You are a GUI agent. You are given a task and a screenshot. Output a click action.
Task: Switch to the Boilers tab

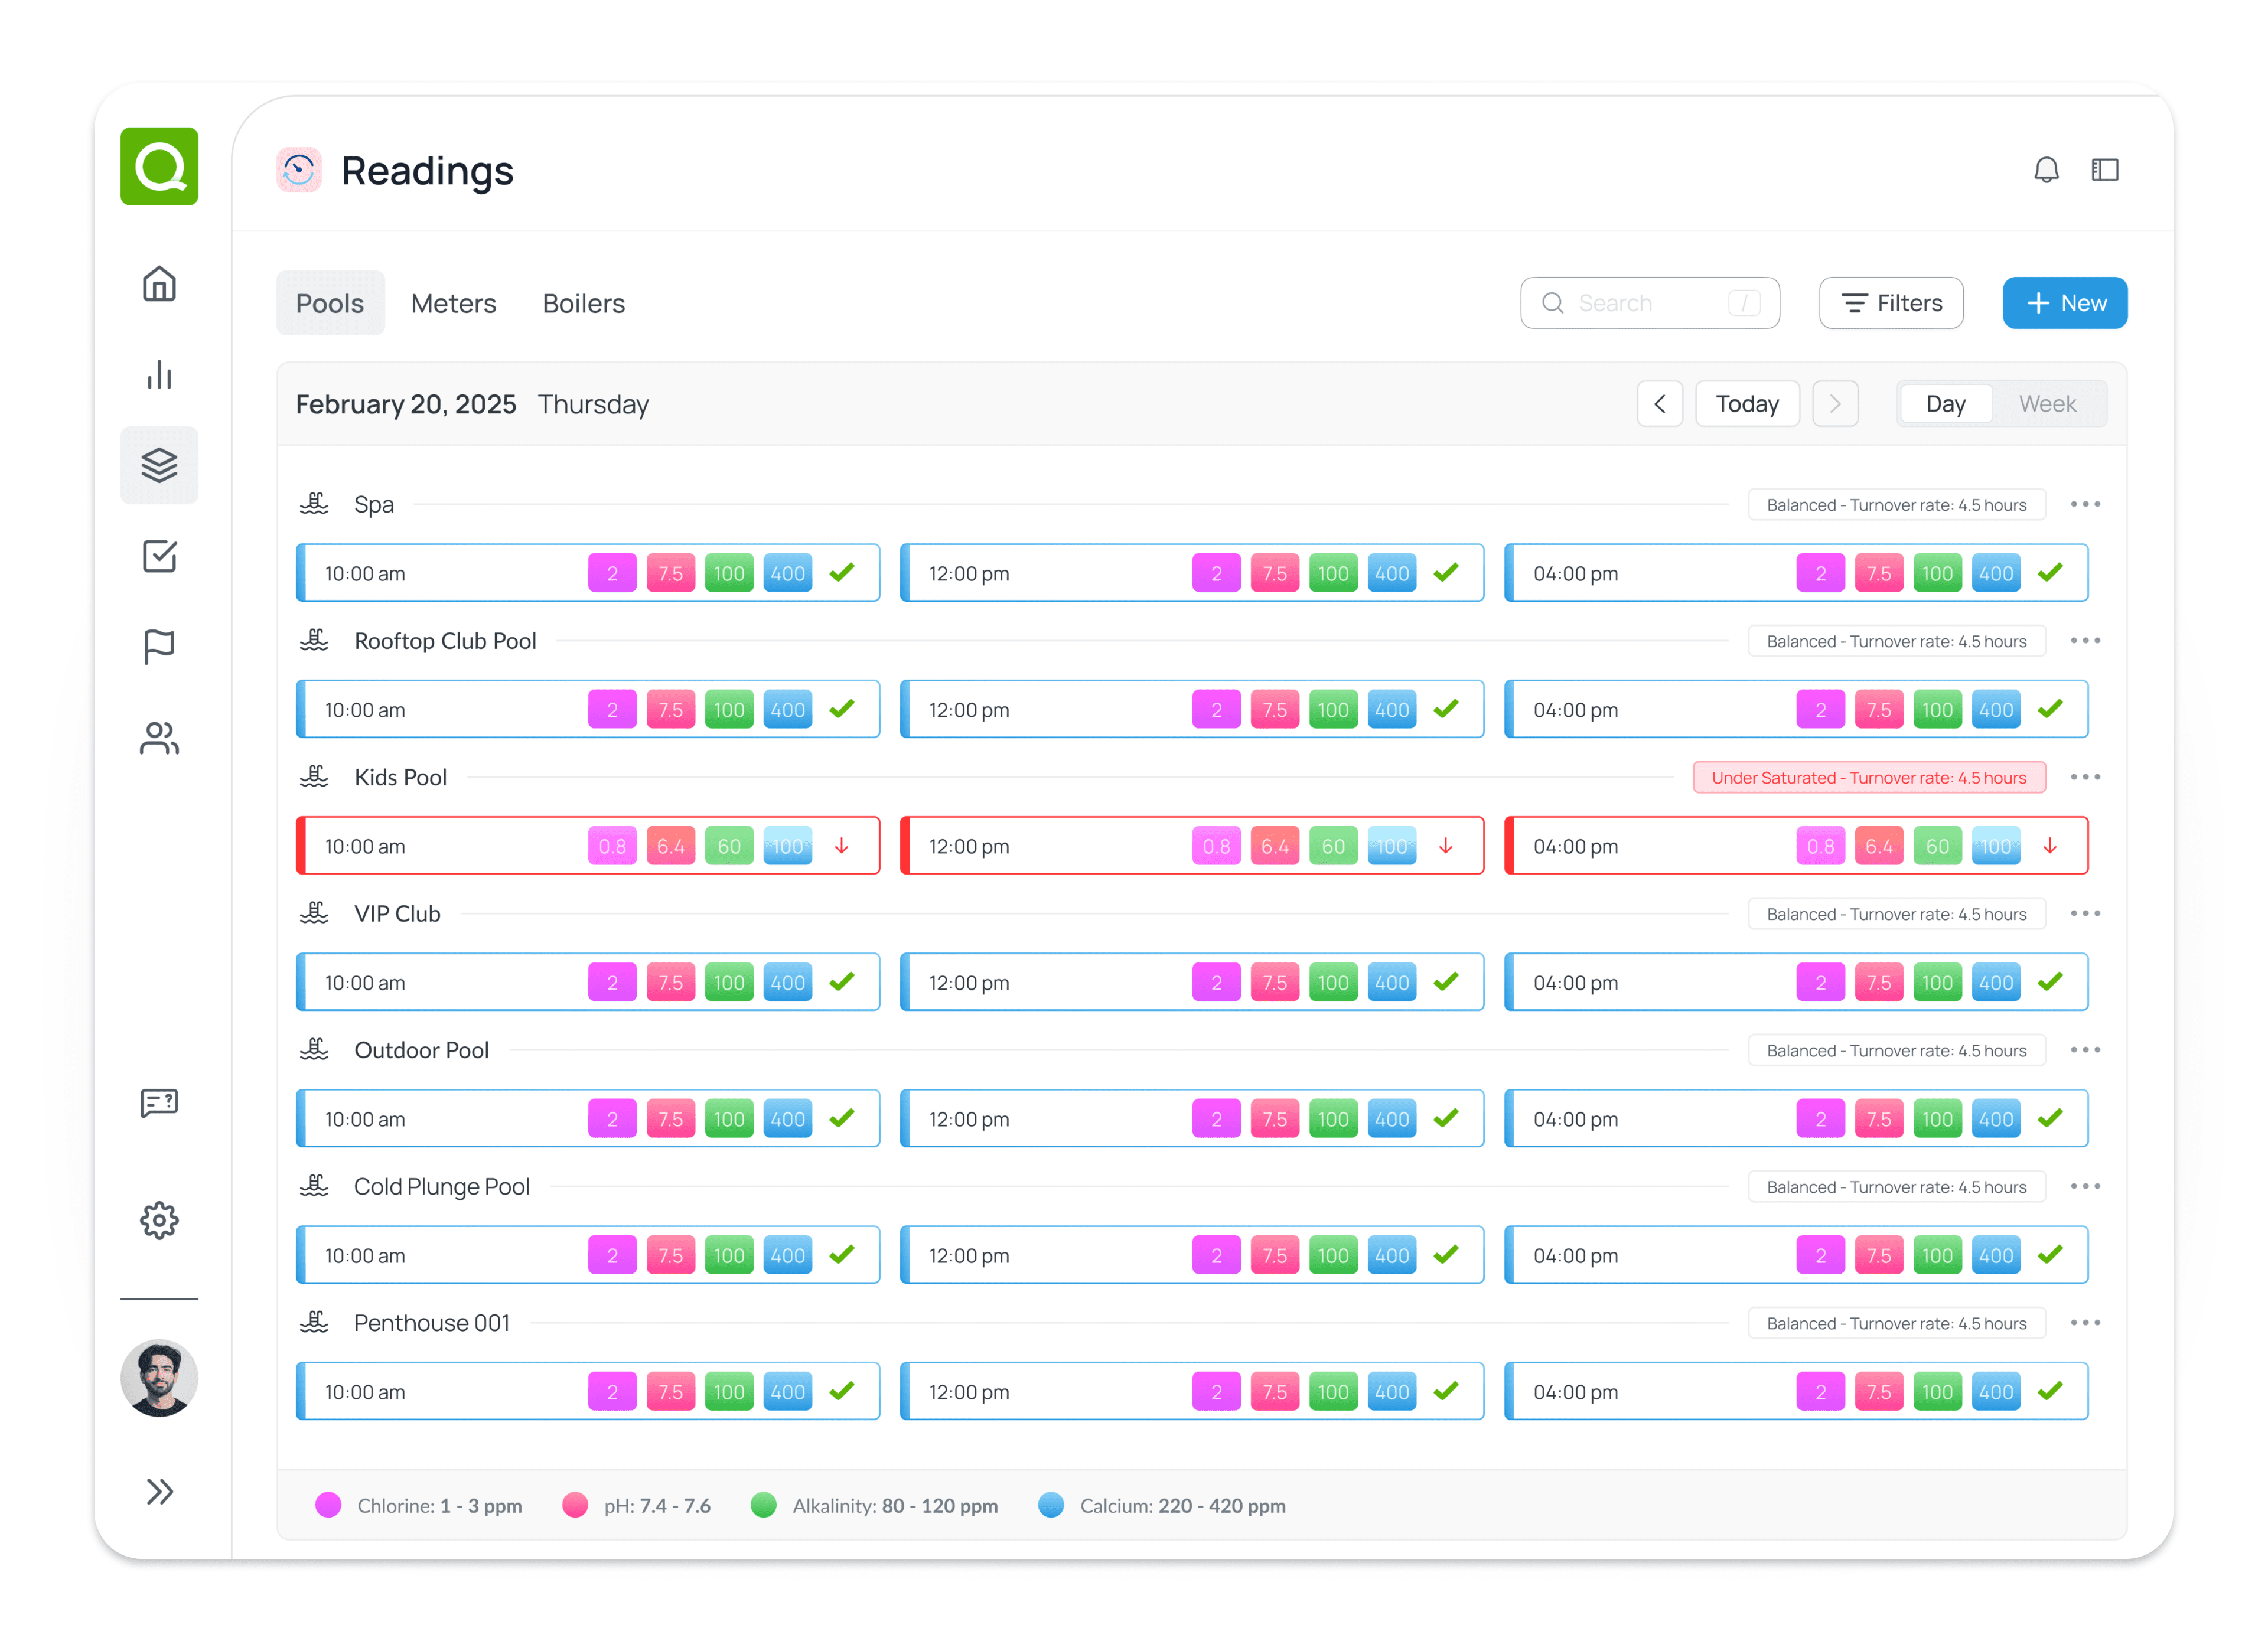[583, 303]
